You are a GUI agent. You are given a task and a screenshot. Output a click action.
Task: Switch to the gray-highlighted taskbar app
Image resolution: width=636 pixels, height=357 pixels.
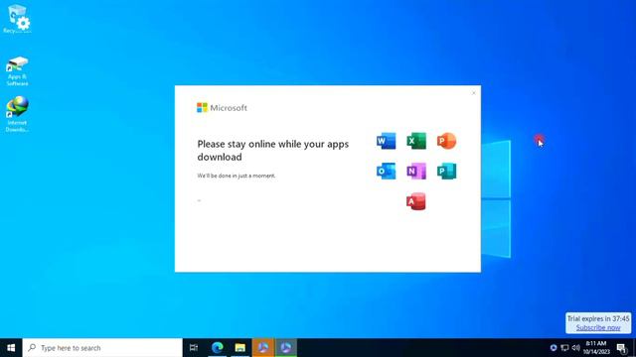pos(286,348)
